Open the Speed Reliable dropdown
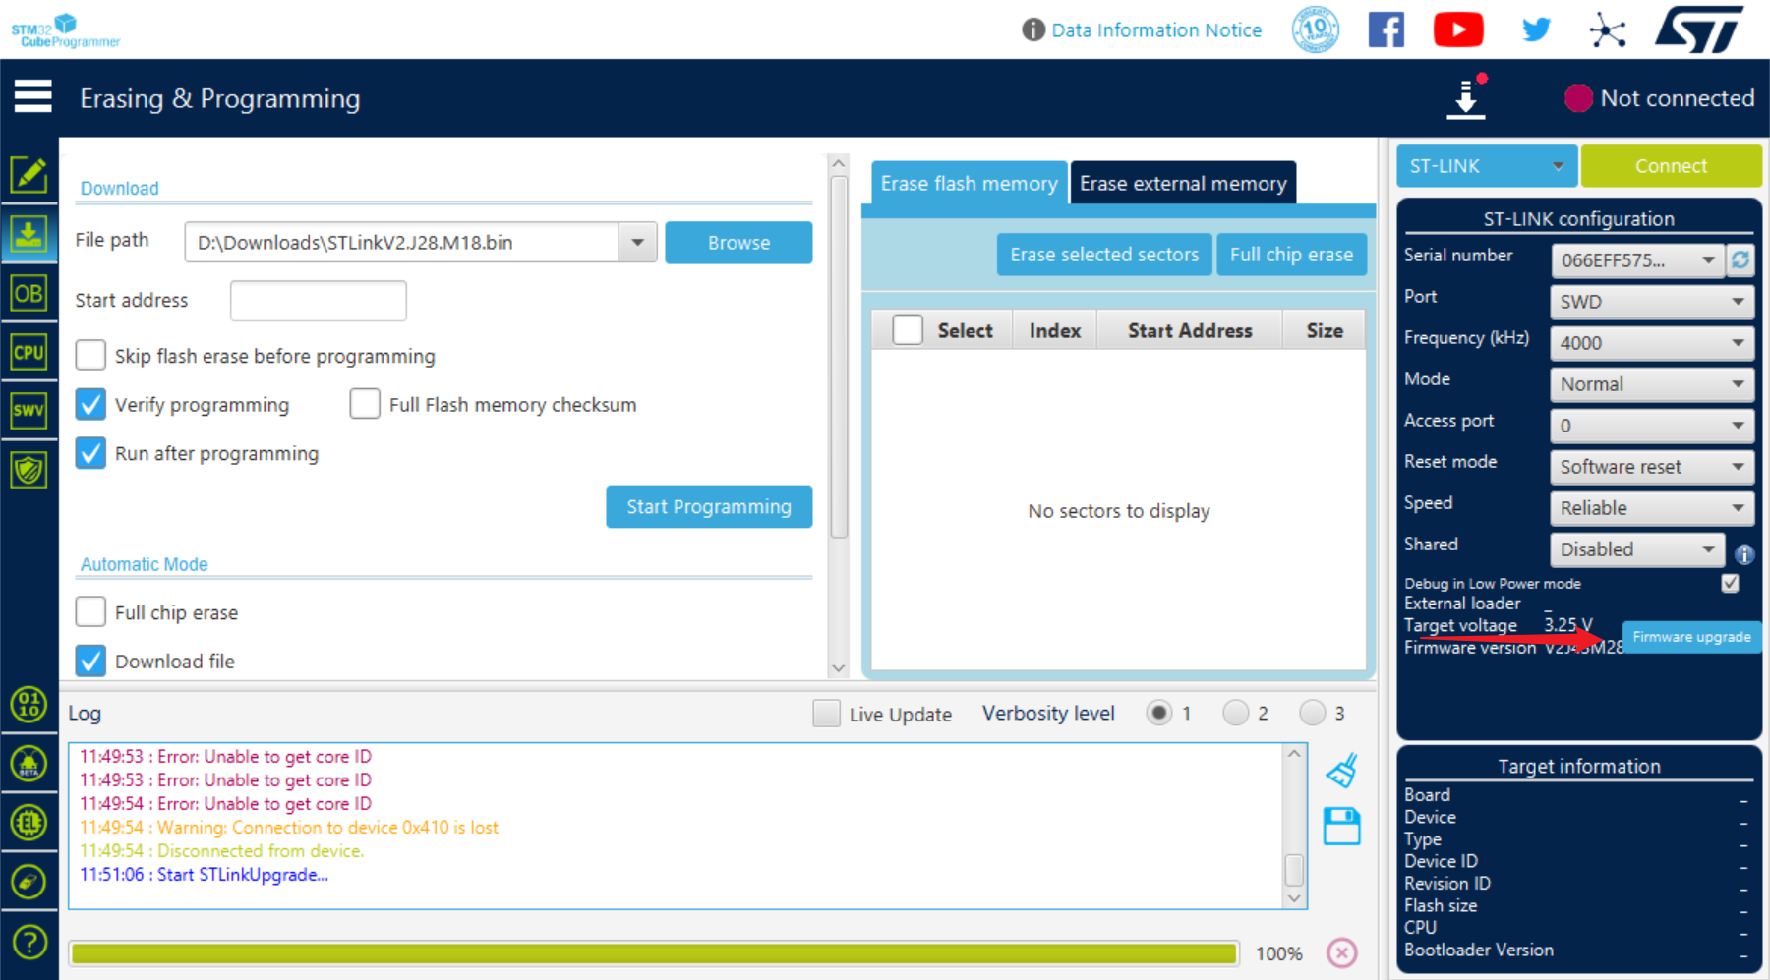Viewport: 1770px width, 980px height. (1652, 507)
